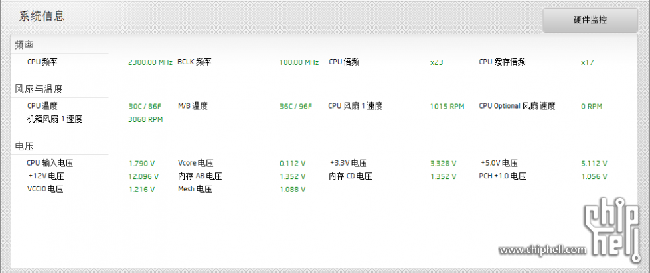Select the M/B 温度 reading 36C / 96F
Screen dimensions: 650x273
point(295,106)
